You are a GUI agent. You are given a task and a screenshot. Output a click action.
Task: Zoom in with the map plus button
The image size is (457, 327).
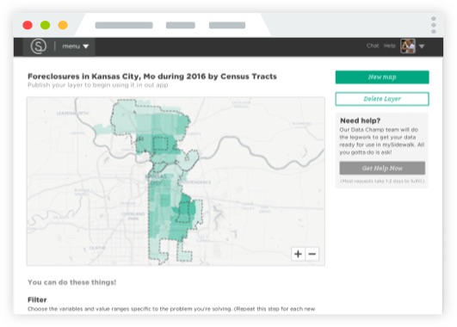click(298, 254)
